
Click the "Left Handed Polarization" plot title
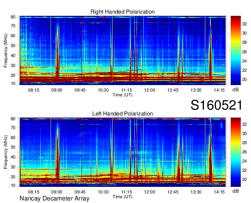(123, 114)
